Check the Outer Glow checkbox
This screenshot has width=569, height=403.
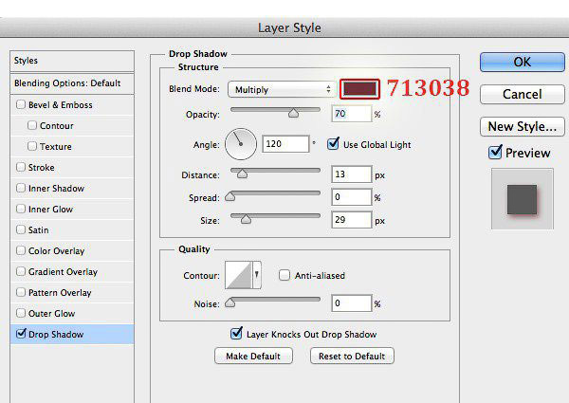click(21, 313)
